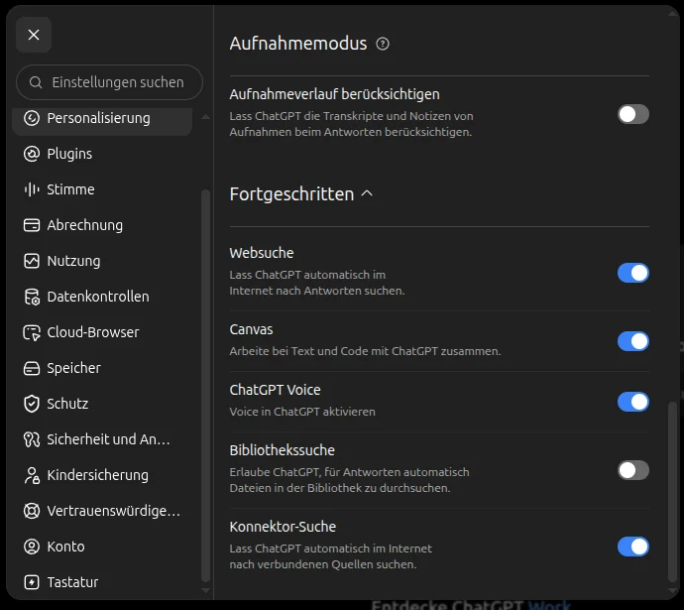
Task: Collapse the Fortgeschritten section chevron
Action: [368, 193]
